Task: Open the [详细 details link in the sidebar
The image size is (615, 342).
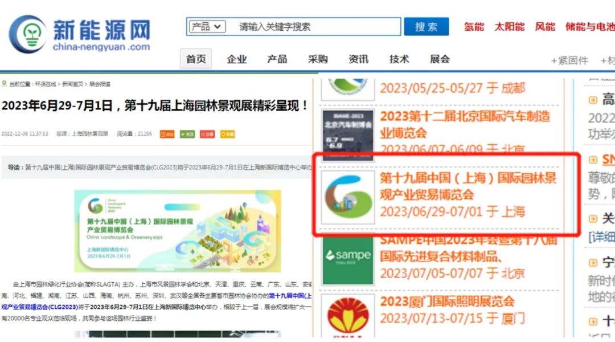Action: [x=601, y=237]
